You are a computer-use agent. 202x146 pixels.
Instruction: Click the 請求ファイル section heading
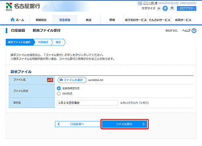click(x=21, y=72)
